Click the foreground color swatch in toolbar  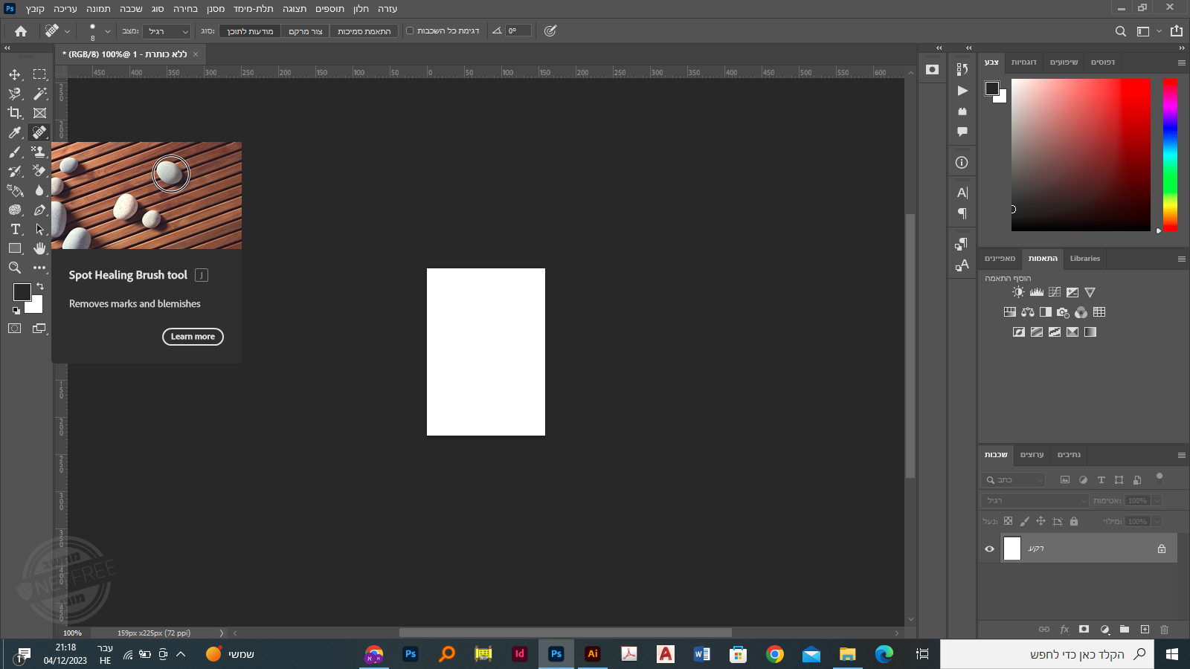click(22, 292)
